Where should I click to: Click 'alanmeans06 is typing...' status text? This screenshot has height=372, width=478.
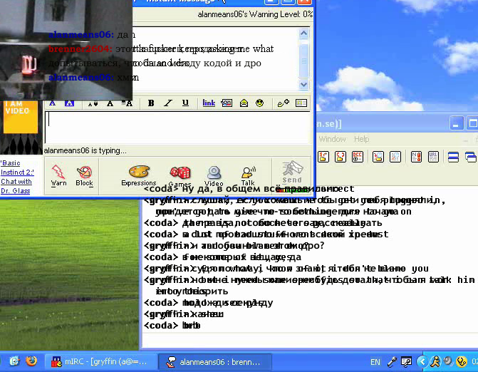pos(85,150)
